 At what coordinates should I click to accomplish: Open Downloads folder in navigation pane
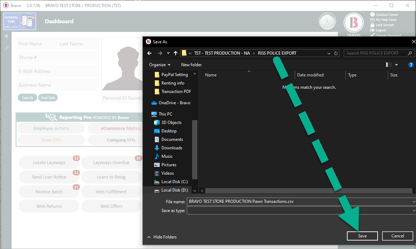pos(168,148)
